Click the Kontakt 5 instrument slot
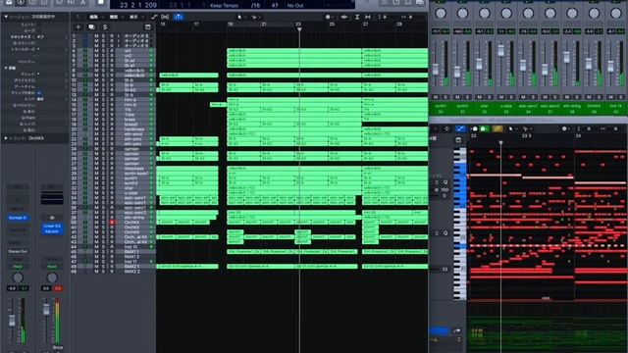This screenshot has width=628, height=353. pos(18,218)
